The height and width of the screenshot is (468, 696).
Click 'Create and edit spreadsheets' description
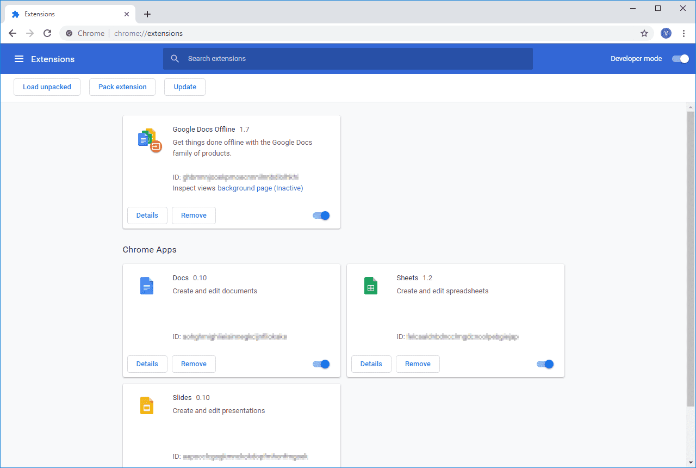point(443,291)
